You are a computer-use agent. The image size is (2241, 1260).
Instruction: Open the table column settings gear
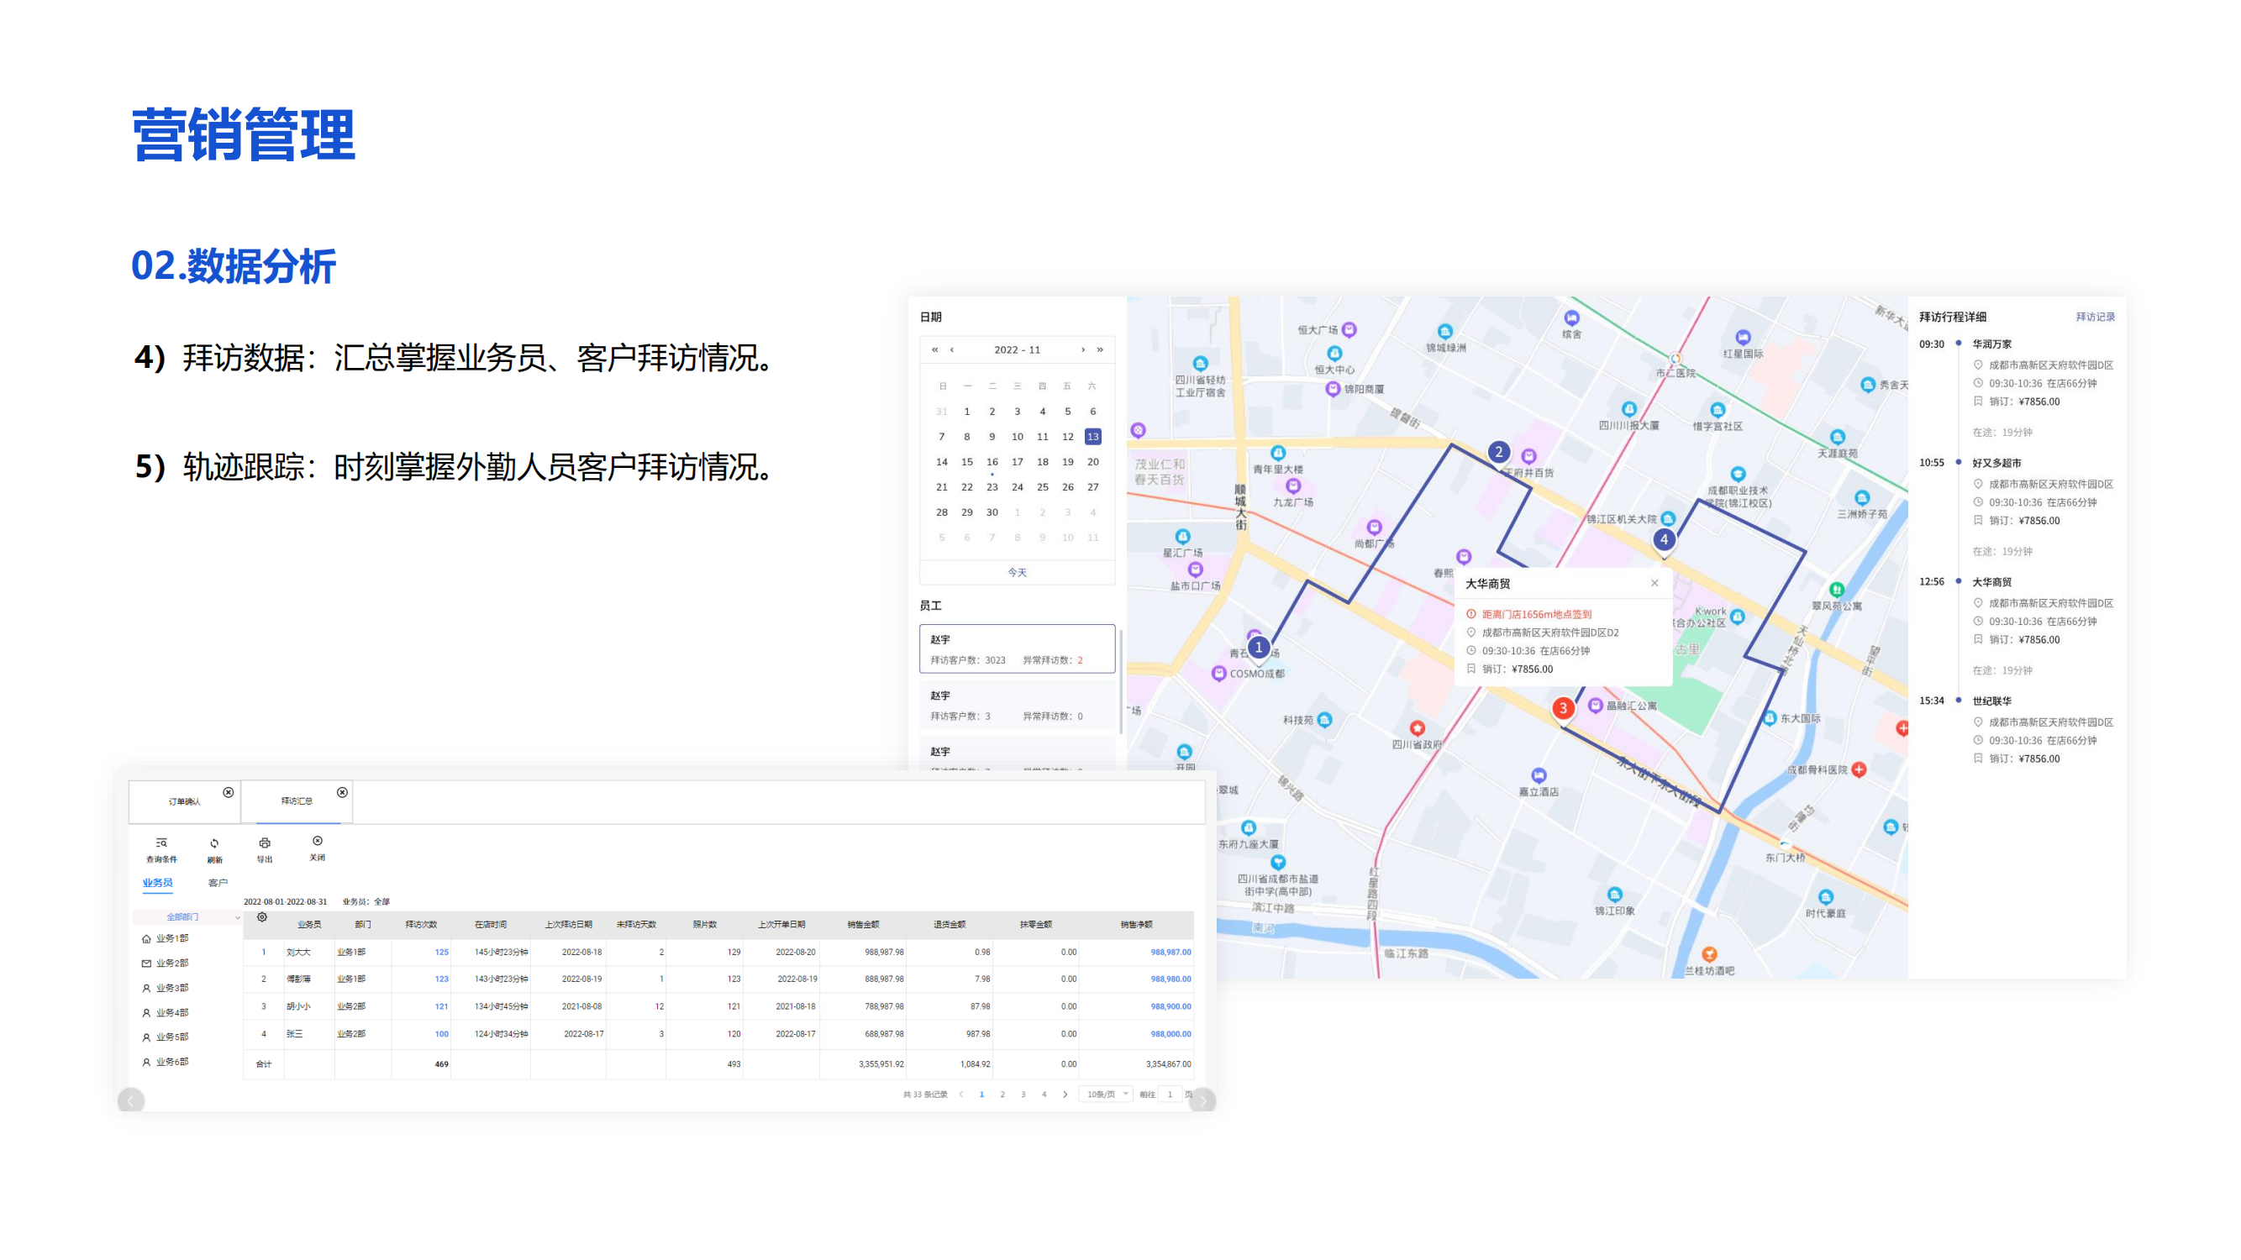click(262, 917)
